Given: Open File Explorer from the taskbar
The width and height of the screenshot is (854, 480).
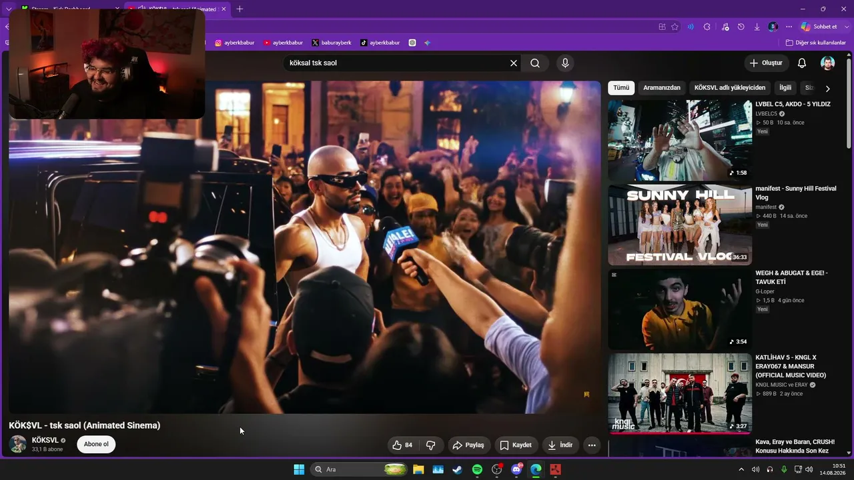Looking at the screenshot, I should coord(418,469).
